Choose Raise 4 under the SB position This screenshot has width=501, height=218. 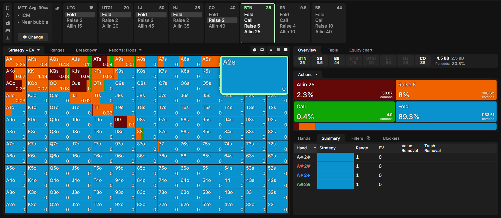[x=288, y=26]
